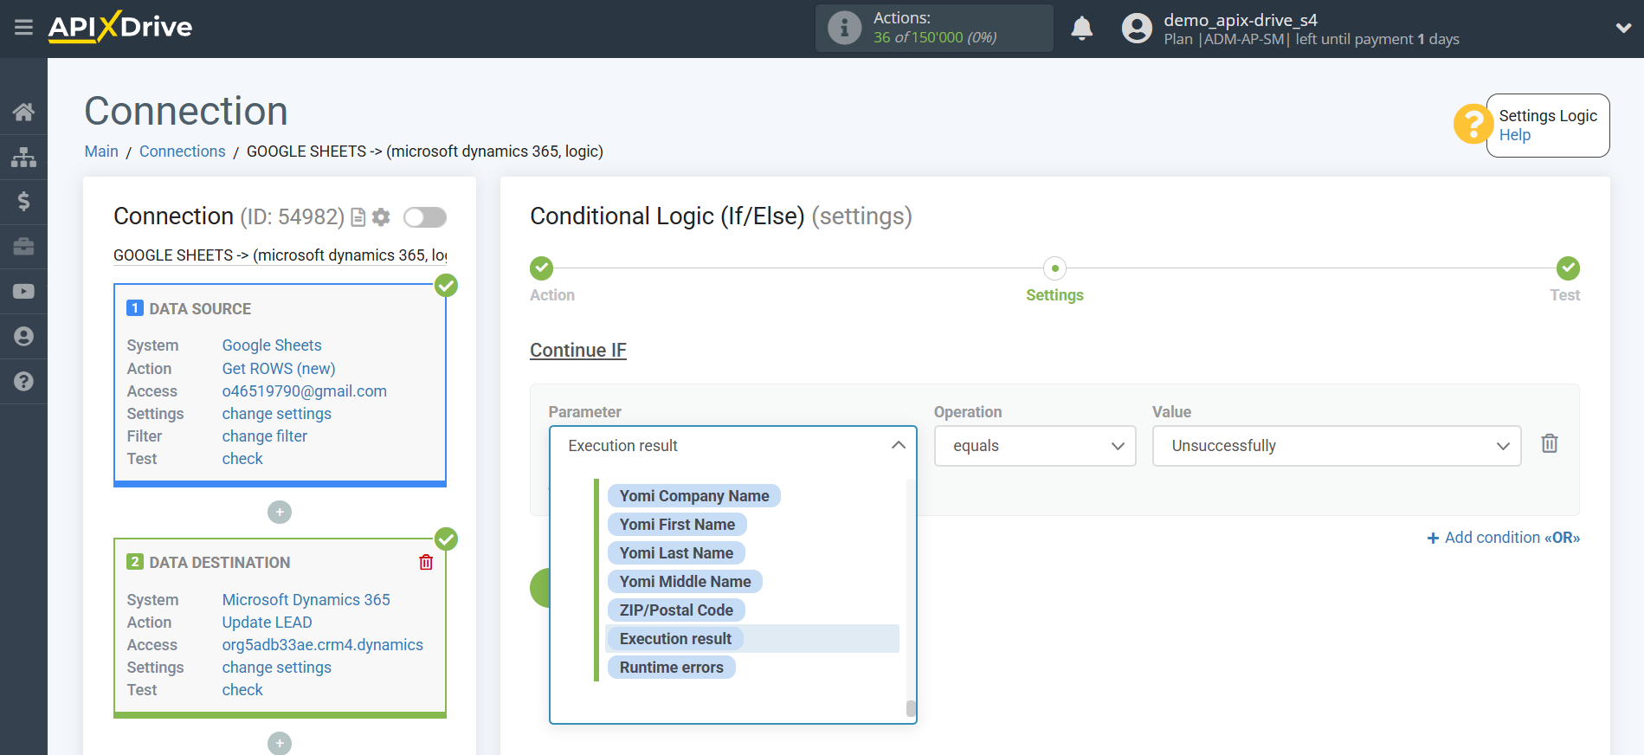The width and height of the screenshot is (1644, 755).
Task: Open the user profile sidebar icon
Action: pyautogui.click(x=23, y=337)
